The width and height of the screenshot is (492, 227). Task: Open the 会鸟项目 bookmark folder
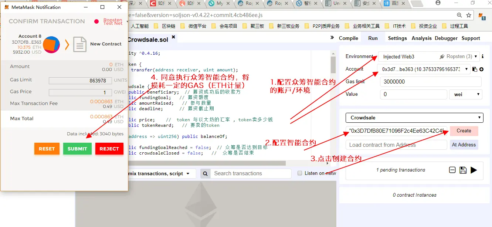[x=224, y=26]
